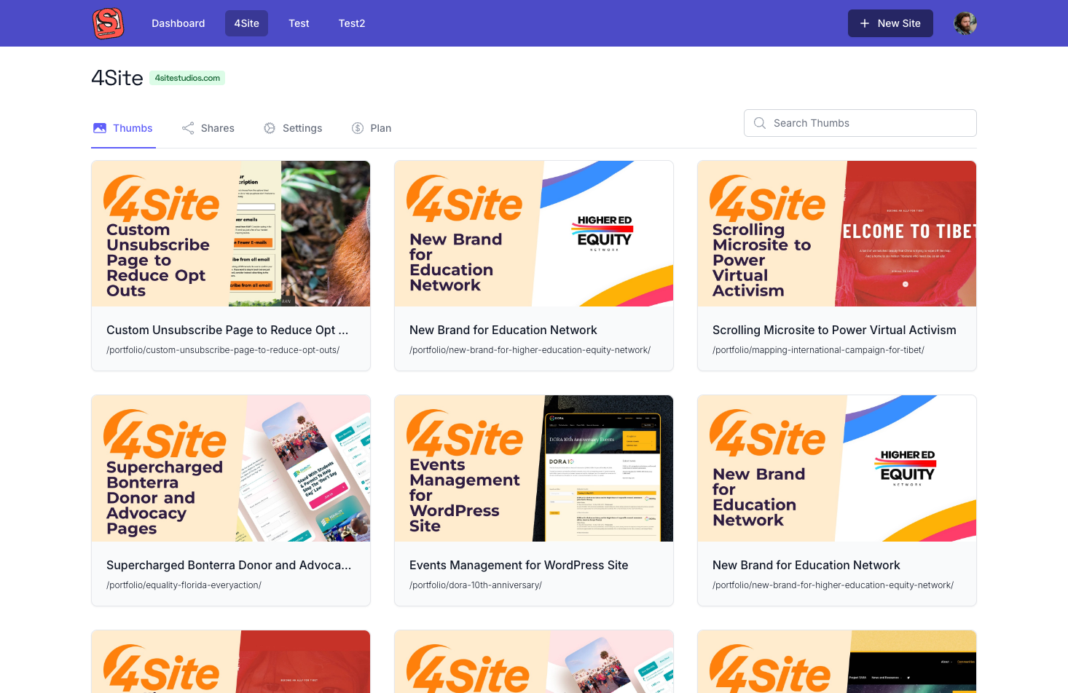Click the search magnifier icon
Viewport: 1068px width, 693px height.
pos(760,123)
